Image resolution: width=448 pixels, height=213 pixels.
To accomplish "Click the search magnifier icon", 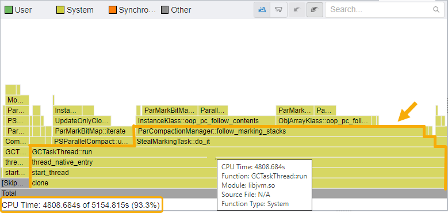I will [x=436, y=9].
